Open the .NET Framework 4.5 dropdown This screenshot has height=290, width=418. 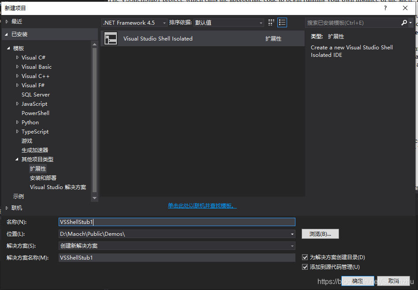tap(134, 22)
